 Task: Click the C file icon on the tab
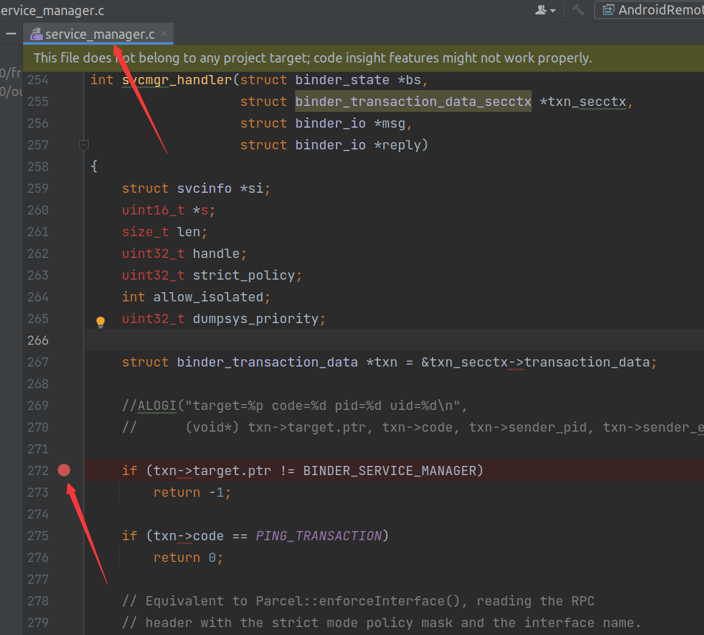tap(36, 34)
